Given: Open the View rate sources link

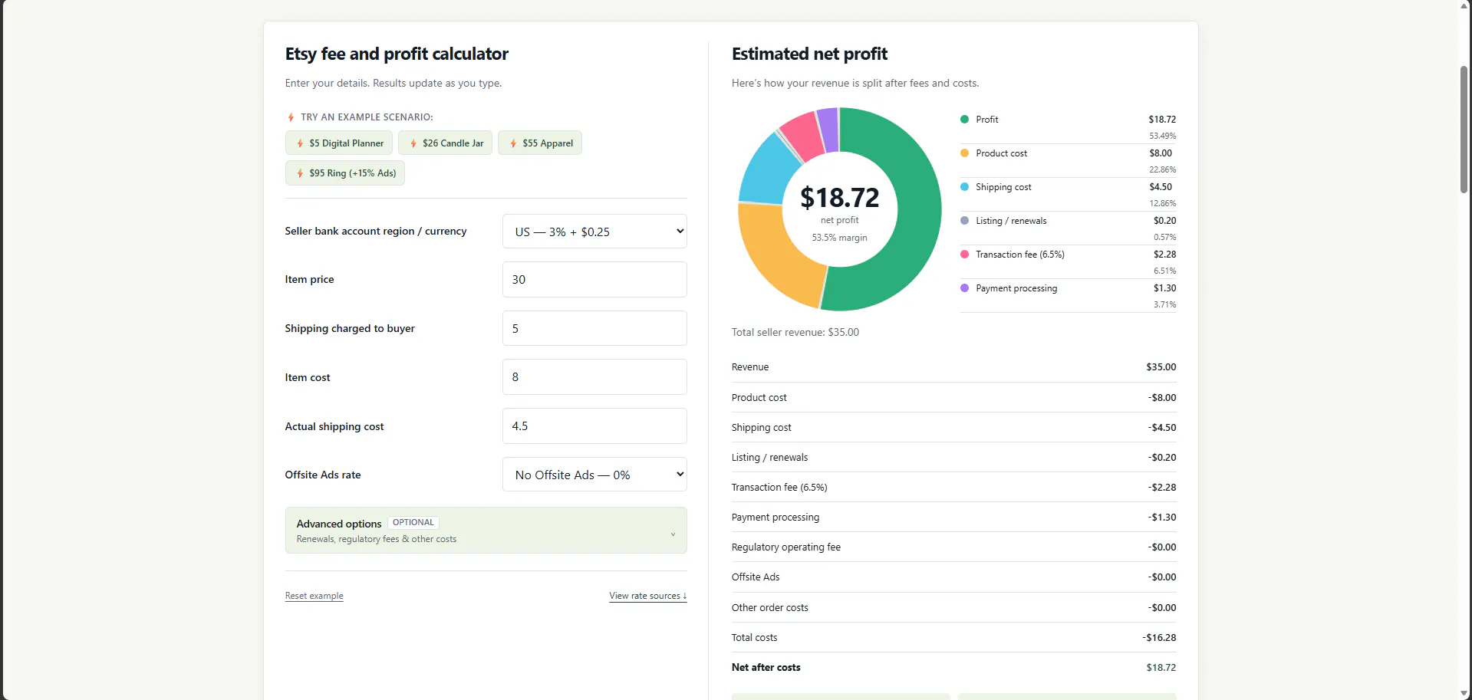Looking at the screenshot, I should tap(647, 596).
